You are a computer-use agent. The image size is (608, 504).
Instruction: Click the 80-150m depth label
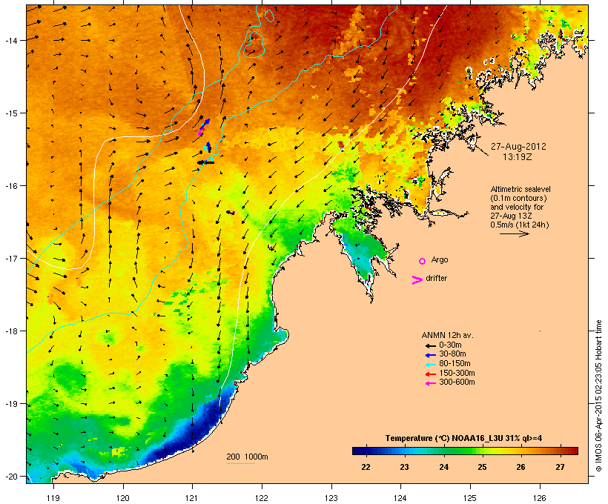(455, 364)
